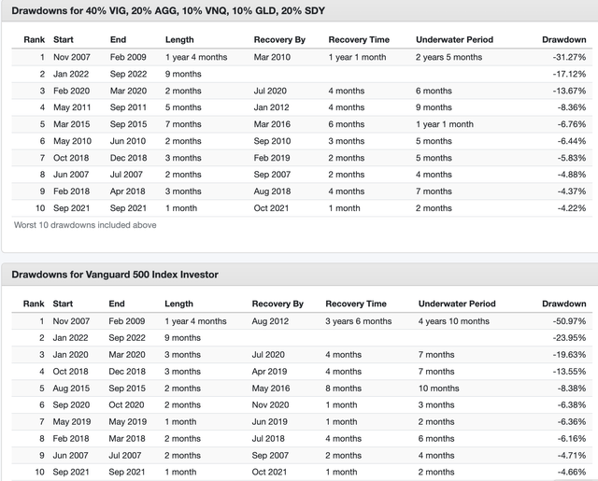Click '4 years 10 months' underwater period
Screen dimensions: 598x481
coord(453,321)
